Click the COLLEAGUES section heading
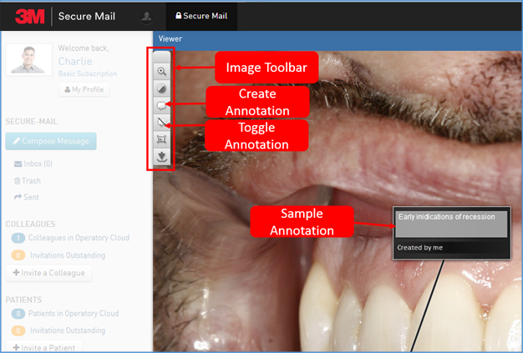Viewport: 523px width, 353px height. [30, 224]
